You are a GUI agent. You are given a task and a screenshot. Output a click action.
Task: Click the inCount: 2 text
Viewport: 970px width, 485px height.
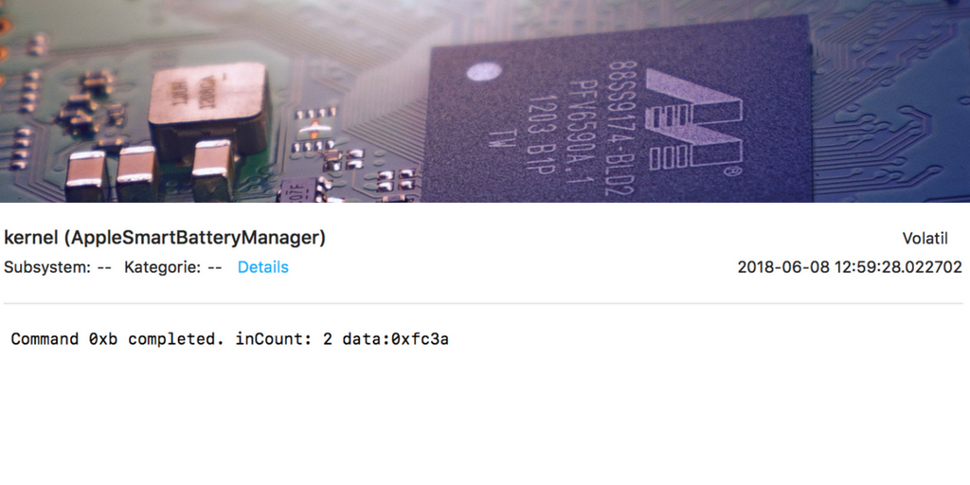[x=283, y=339]
